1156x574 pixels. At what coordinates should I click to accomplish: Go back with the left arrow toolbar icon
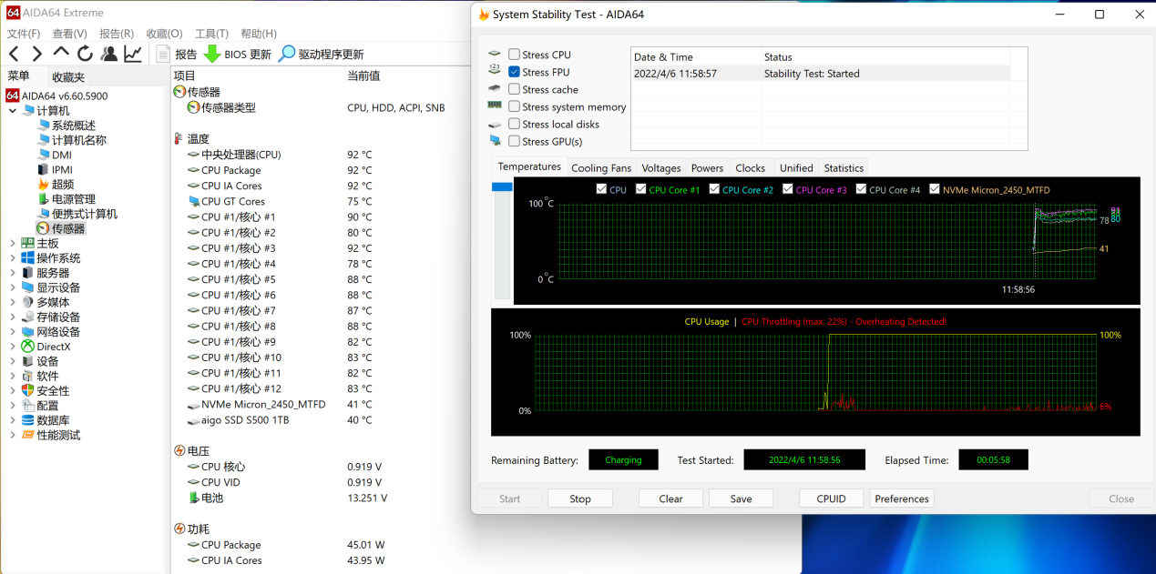pos(14,54)
